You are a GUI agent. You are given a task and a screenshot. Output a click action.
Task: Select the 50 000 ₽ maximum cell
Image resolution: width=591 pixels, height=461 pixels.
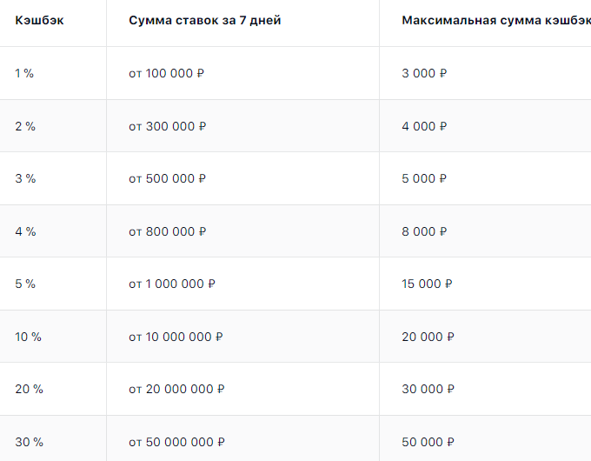428,442
